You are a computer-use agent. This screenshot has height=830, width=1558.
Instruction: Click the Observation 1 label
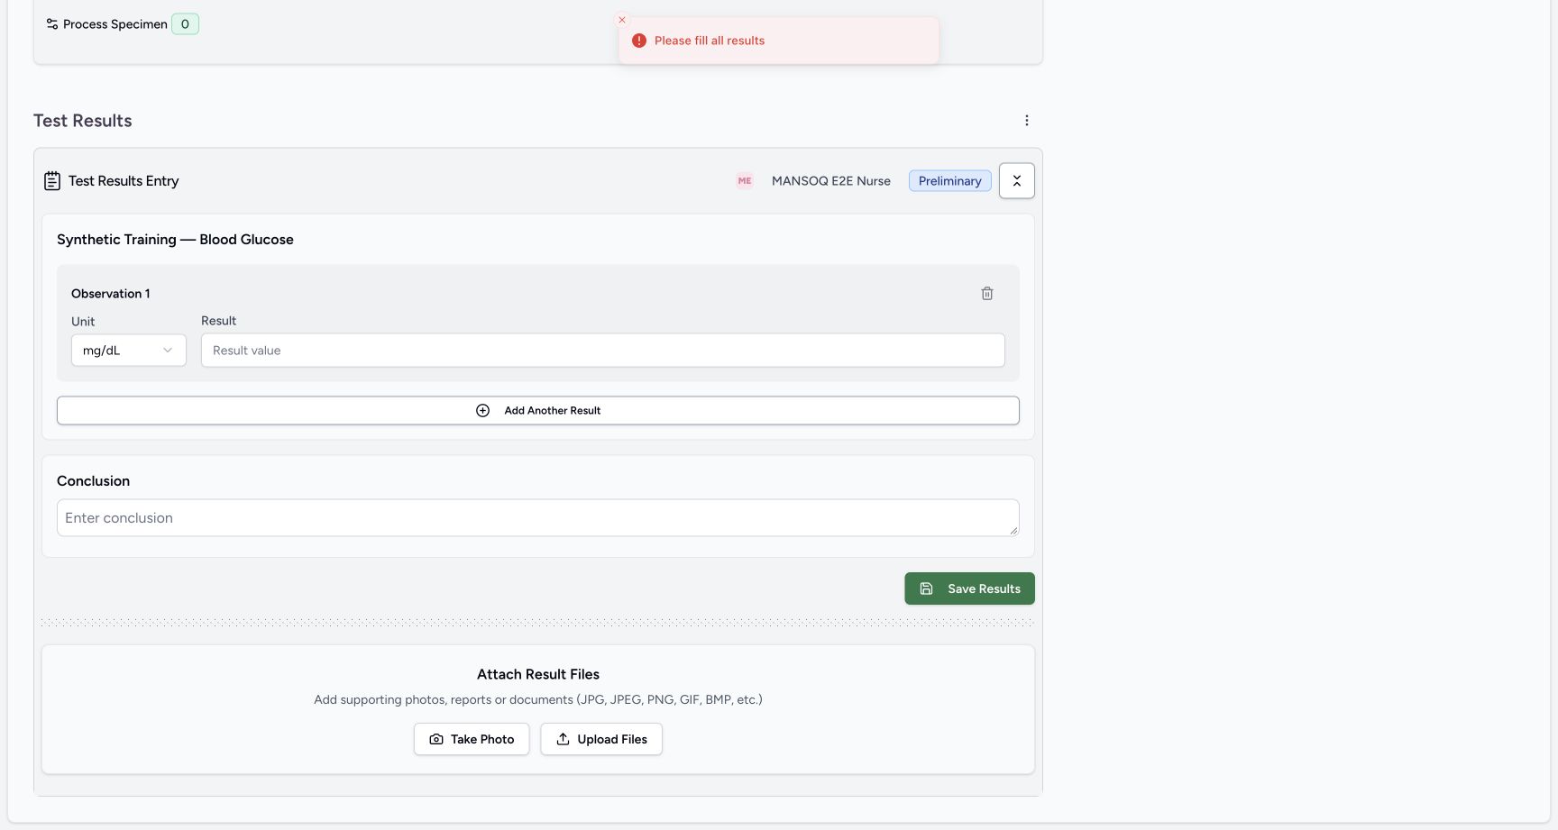tap(111, 294)
